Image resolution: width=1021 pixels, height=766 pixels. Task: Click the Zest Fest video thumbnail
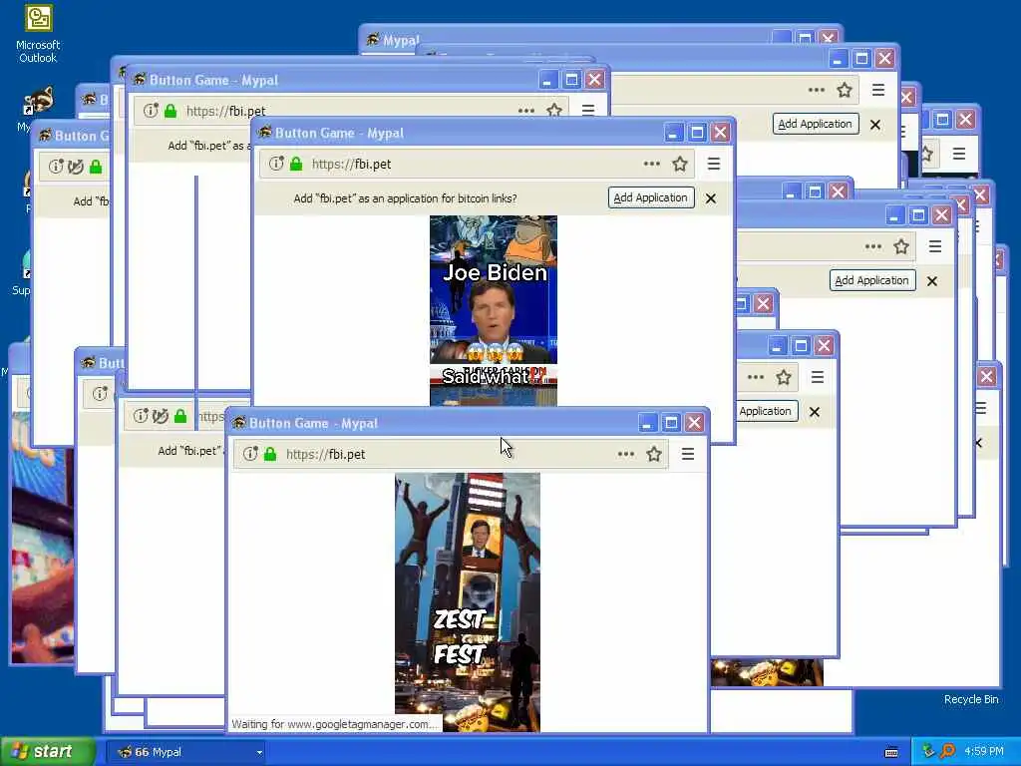point(468,602)
